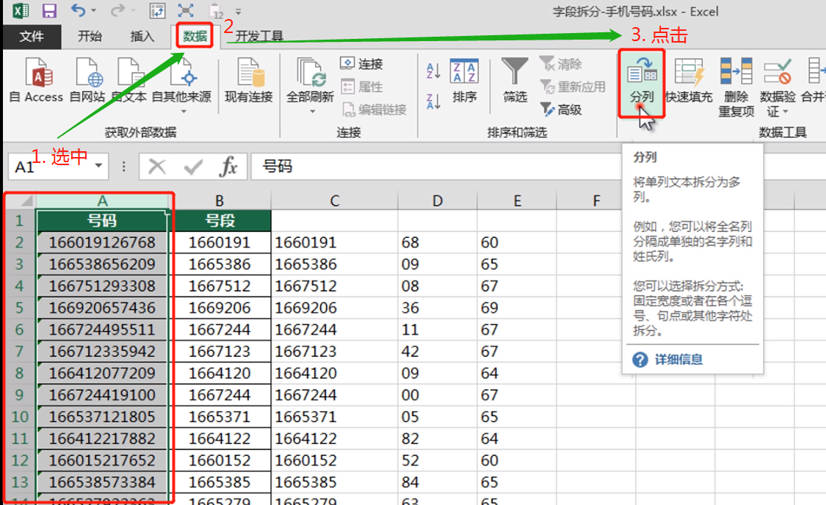Click the 重新应用 filter option
826x505 pixels.
[x=575, y=87]
